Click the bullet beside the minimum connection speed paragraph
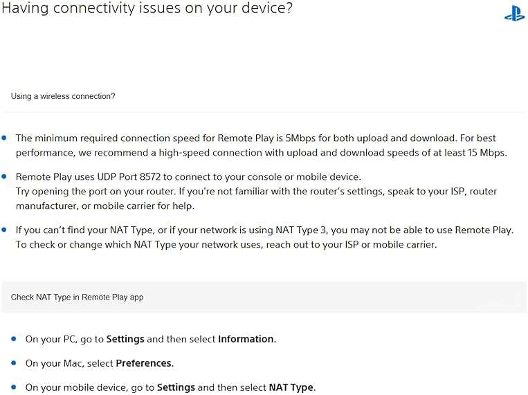 click(5, 138)
